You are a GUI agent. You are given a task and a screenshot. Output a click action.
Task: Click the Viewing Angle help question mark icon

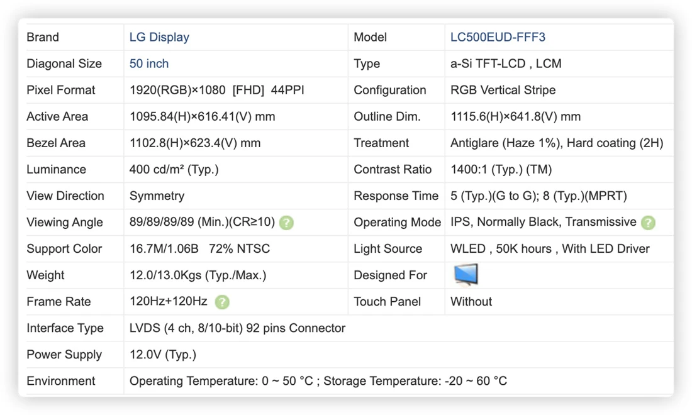click(286, 223)
